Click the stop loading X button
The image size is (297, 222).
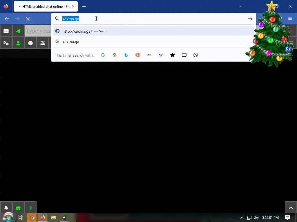(28, 19)
